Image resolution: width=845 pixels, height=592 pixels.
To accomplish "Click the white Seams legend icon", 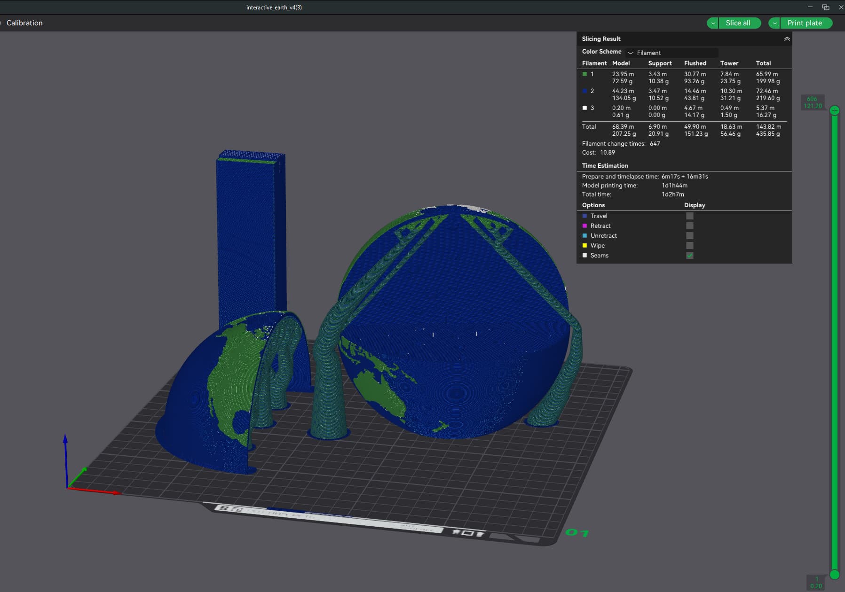I will point(584,256).
